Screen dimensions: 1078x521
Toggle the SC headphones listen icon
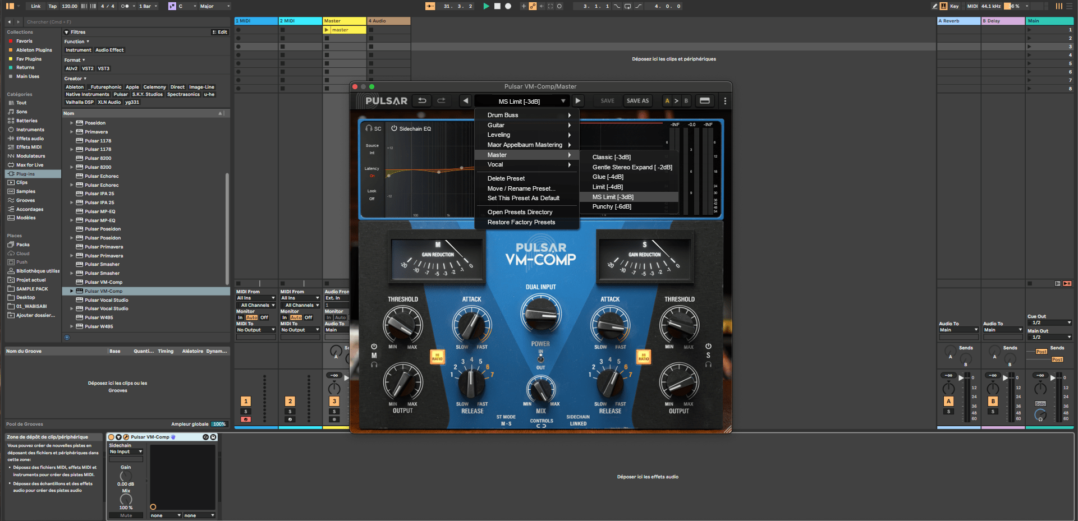369,128
